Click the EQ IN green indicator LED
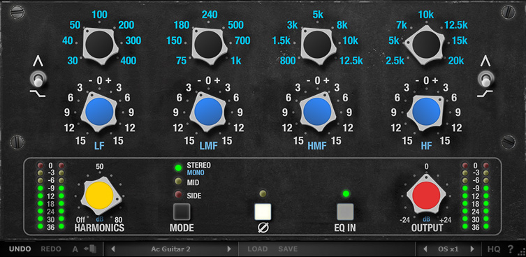 tap(346, 193)
